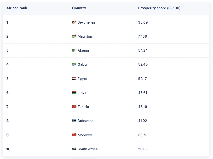The width and height of the screenshot is (213, 159).
Task: Click the Mauritius flag icon
Action: (74, 36)
